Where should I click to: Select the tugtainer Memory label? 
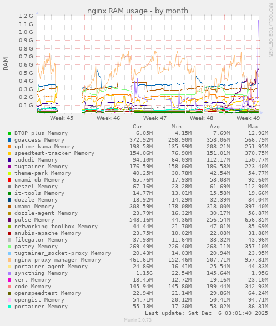(x=41, y=167)
